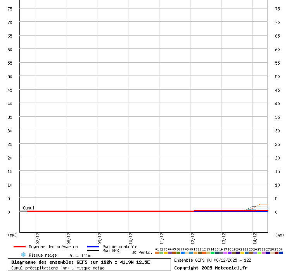This screenshot has height=271, width=287.
Task: Click the 50 value on left axis
Action: (10, 77)
